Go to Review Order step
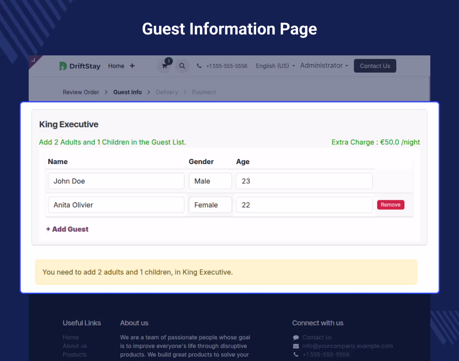459x361 pixels. pos(81,92)
